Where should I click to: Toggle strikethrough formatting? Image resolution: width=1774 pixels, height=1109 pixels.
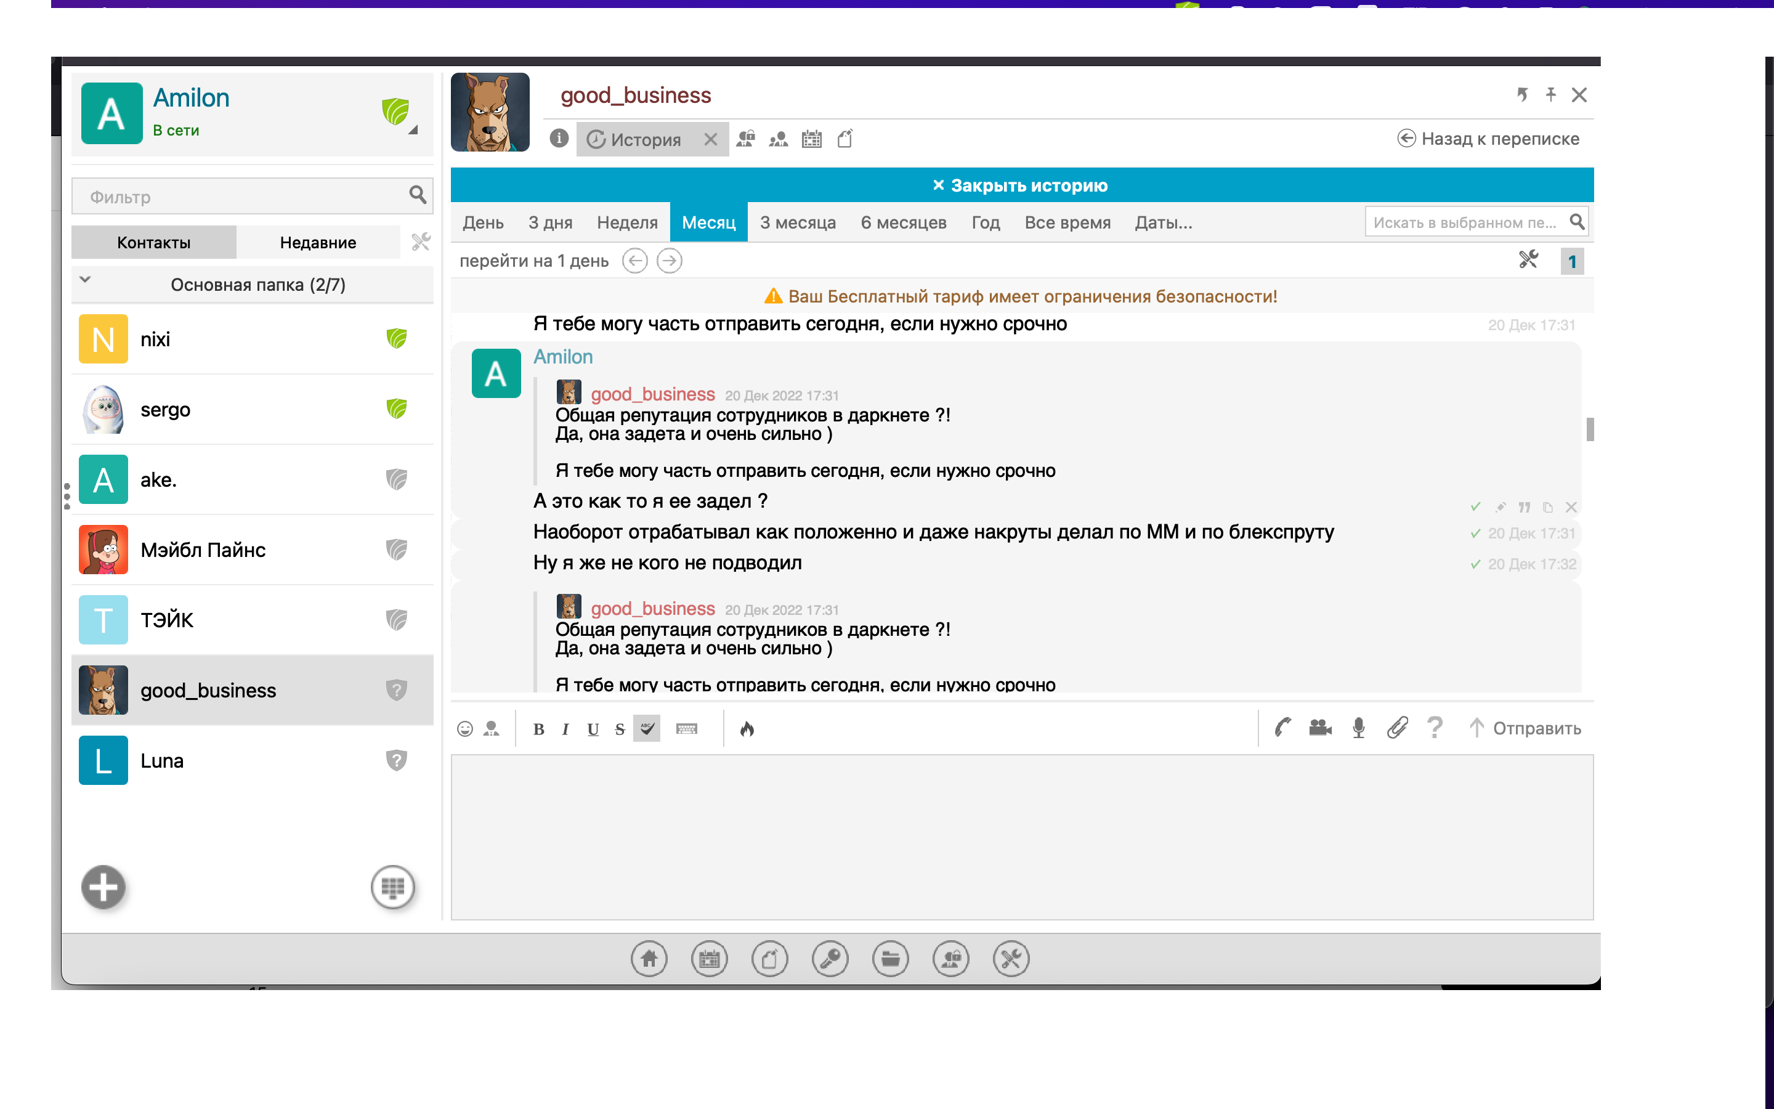point(620,729)
